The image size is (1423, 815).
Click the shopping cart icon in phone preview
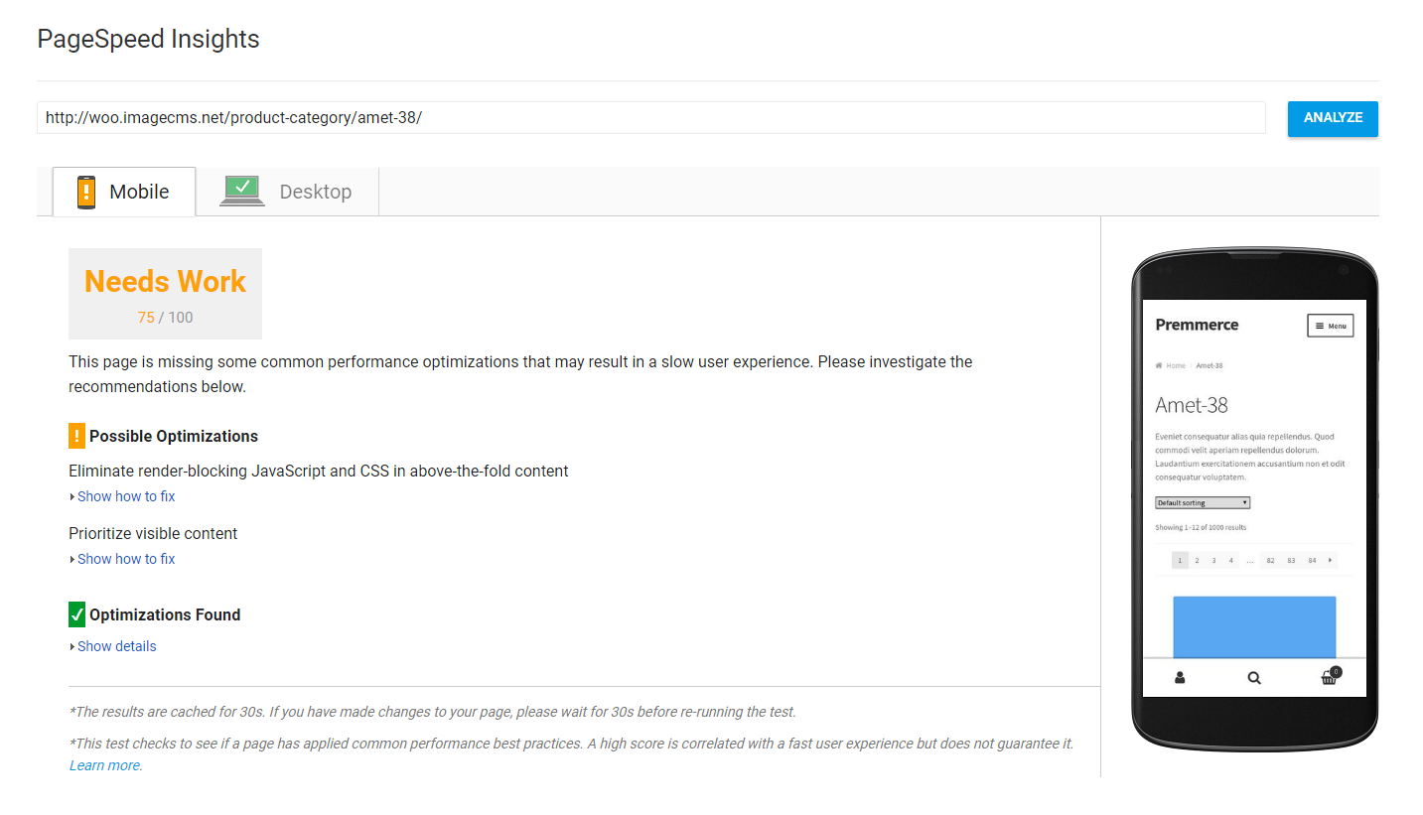click(x=1330, y=677)
